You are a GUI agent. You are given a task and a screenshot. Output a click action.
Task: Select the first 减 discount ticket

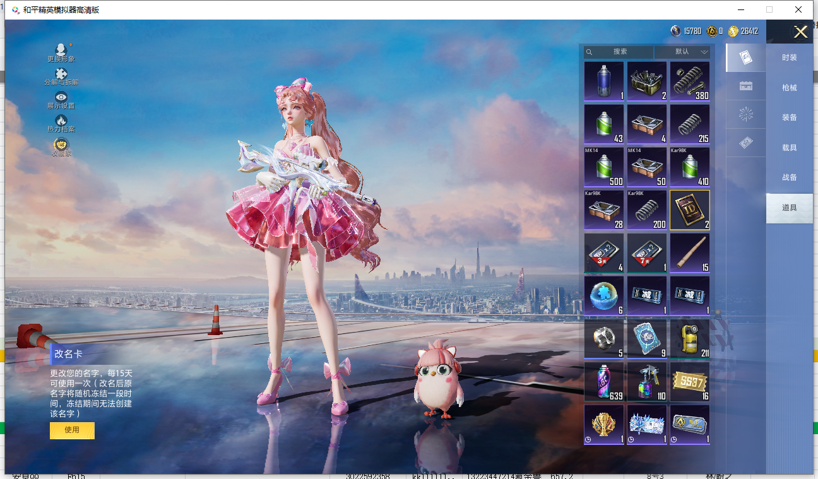point(647,296)
